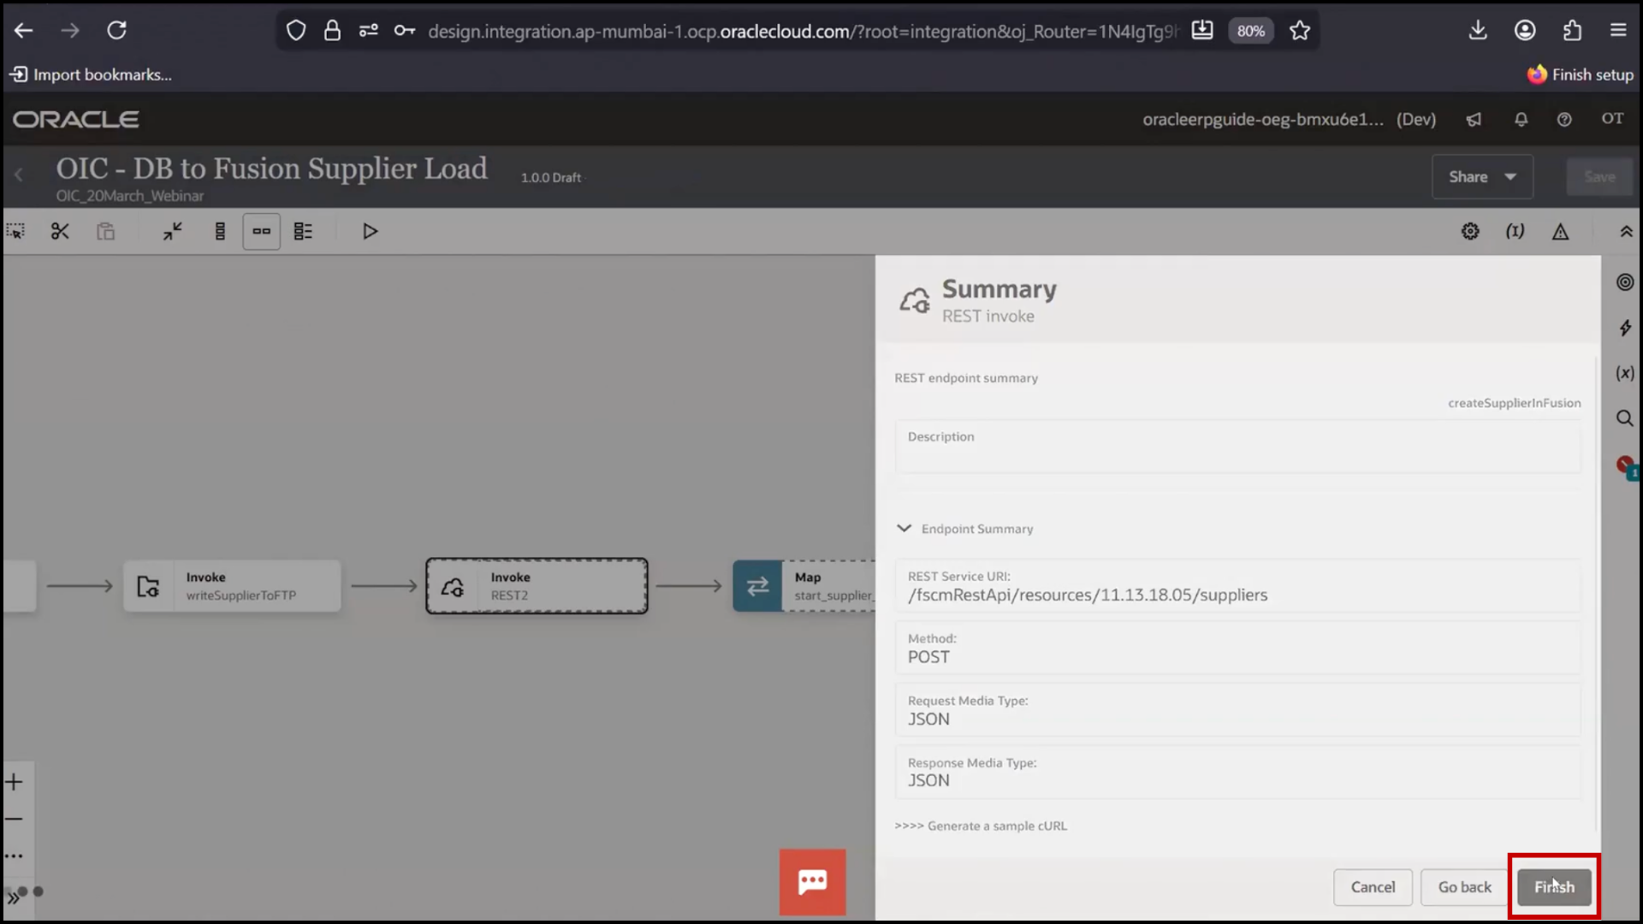Zoom in canvas with the plus icon

tap(14, 782)
